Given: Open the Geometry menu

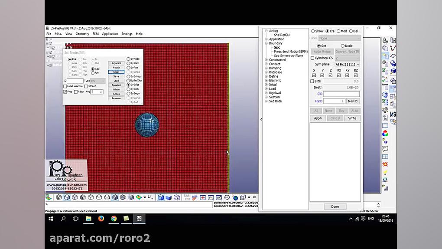Looking at the screenshot, I should [82, 34].
